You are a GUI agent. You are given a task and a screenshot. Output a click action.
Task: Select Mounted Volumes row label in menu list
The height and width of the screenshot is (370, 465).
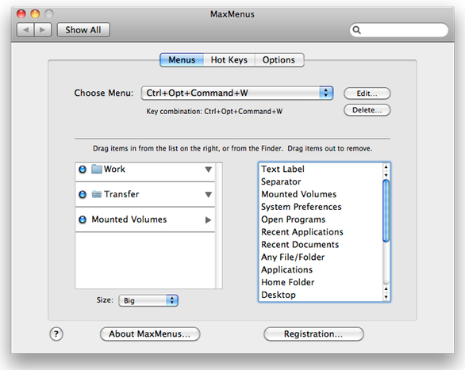click(129, 219)
